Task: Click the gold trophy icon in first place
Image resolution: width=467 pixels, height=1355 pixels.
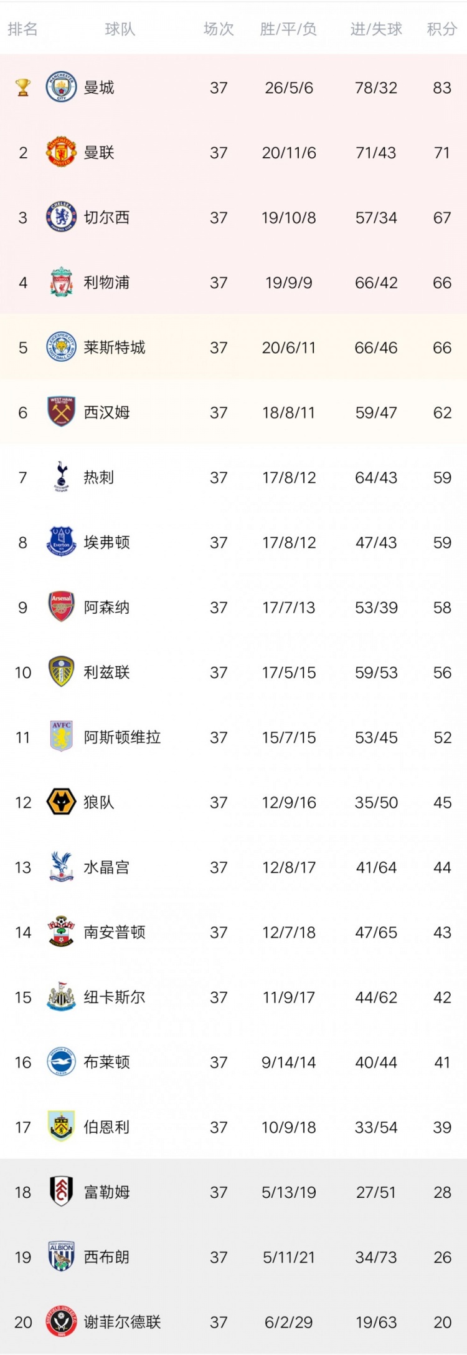Action: point(23,87)
